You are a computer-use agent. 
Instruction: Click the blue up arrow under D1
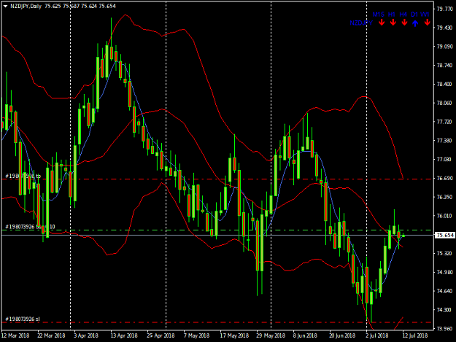coord(415,23)
